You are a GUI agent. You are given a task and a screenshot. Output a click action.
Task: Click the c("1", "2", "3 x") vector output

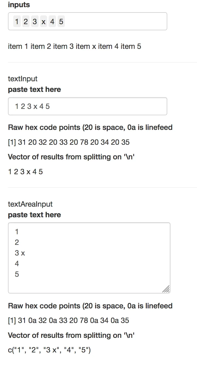click(x=49, y=350)
